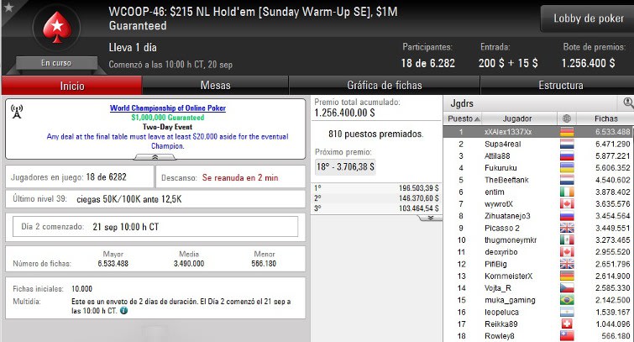The image size is (634, 342).
Task: Select player Reikka89
Action: click(x=538, y=324)
